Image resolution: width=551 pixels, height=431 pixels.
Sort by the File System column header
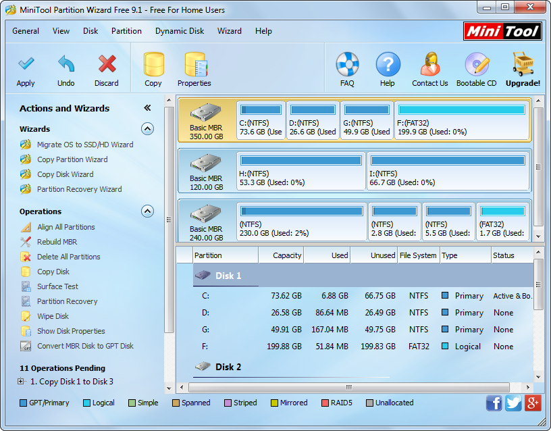tap(418, 255)
